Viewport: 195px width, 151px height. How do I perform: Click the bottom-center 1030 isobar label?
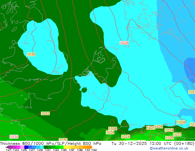click(x=63, y=140)
